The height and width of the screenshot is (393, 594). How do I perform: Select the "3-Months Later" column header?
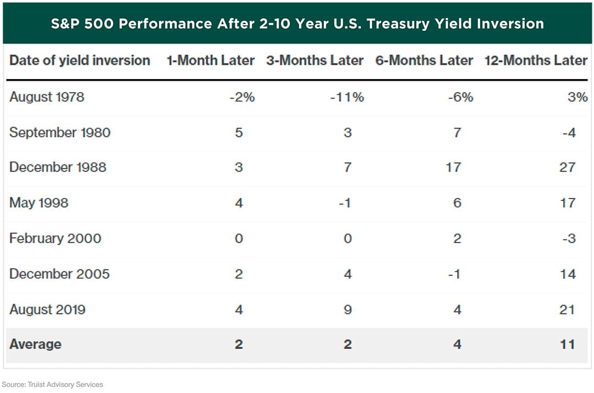(315, 60)
